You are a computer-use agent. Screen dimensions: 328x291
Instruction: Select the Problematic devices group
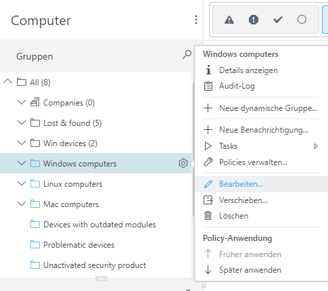(79, 245)
